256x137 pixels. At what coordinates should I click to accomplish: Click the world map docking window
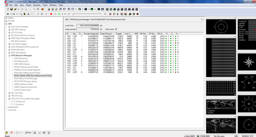click(221, 126)
